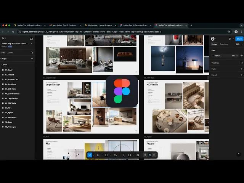Select the 13_Thank you layer
The image size is (244, 183).
pyautogui.click(x=11, y=127)
